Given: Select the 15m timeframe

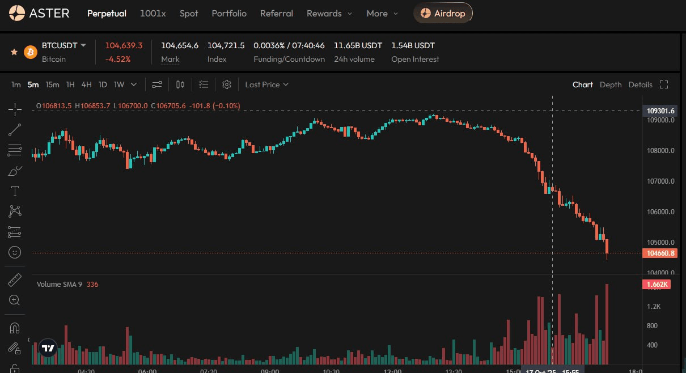Looking at the screenshot, I should (x=52, y=84).
